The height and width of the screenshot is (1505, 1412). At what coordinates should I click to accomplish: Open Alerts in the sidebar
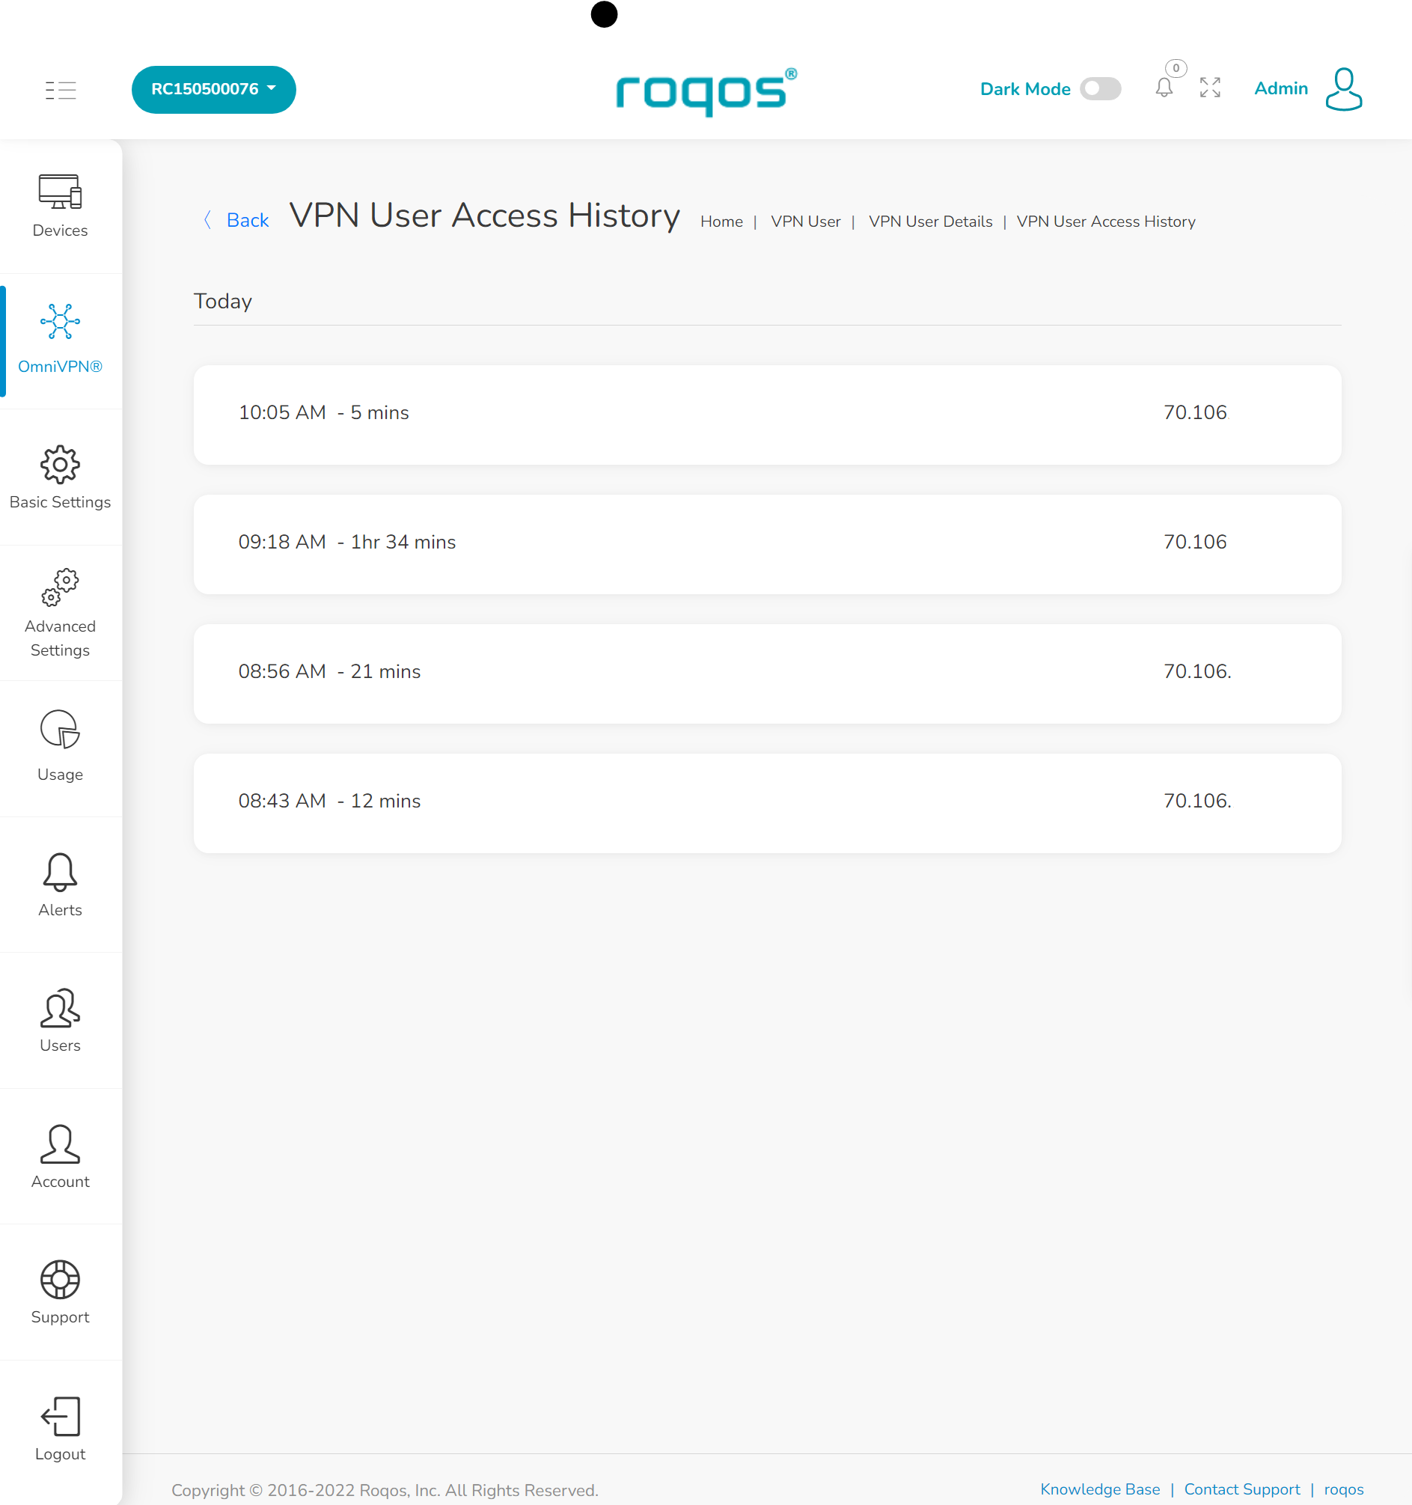point(61,885)
